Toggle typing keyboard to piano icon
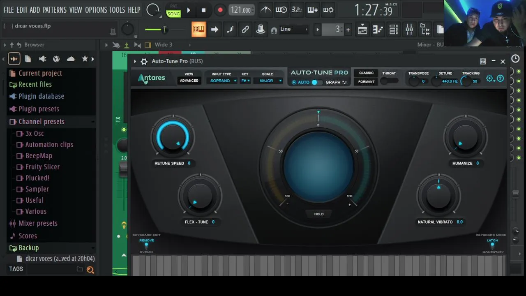This screenshot has height=296, width=526. pos(198,29)
